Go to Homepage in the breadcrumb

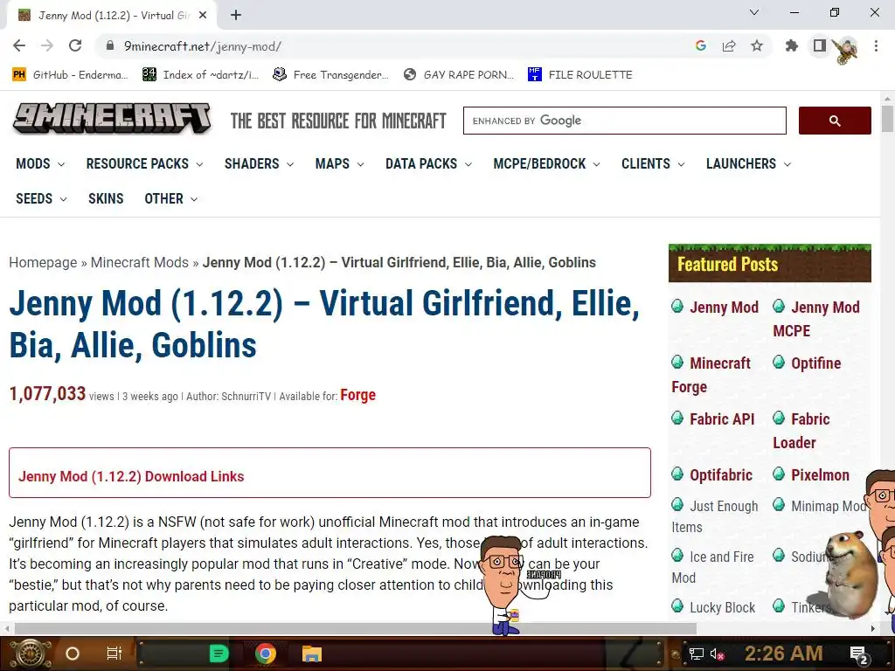click(43, 262)
